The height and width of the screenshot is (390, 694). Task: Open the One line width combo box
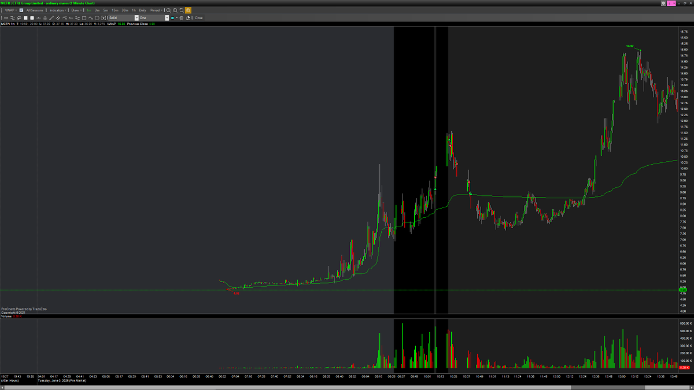pyautogui.click(x=154, y=18)
